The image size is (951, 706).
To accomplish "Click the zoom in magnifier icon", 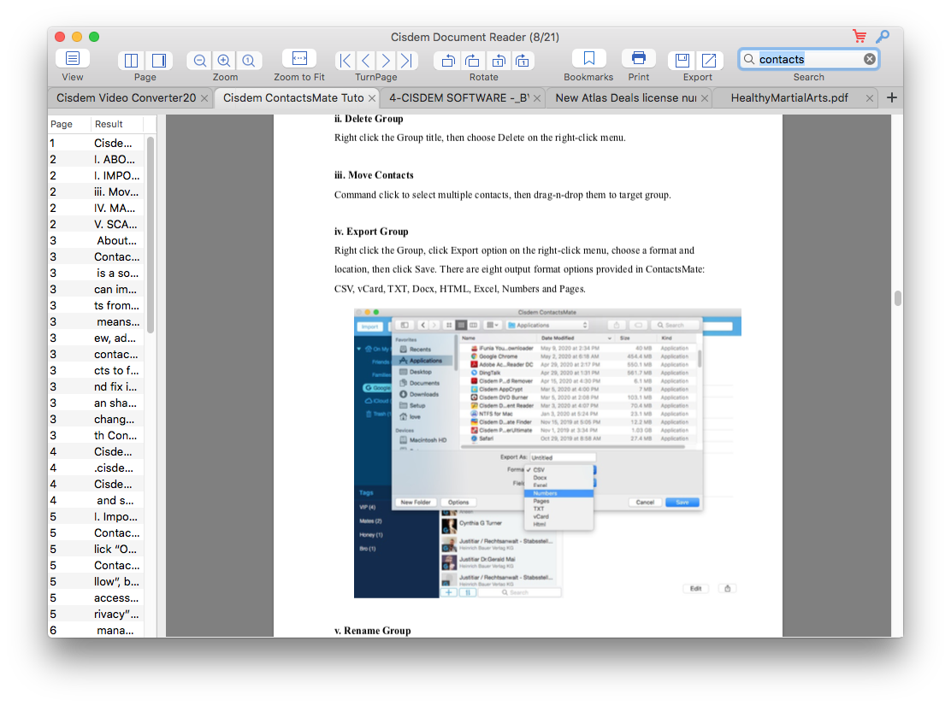I will tap(224, 61).
